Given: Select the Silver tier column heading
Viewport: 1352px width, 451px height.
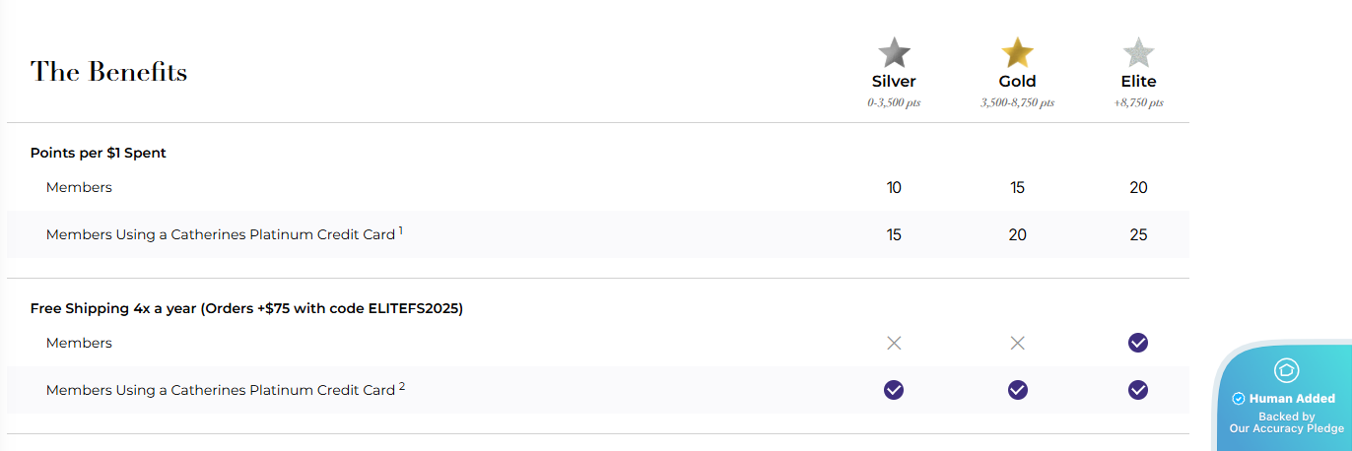Looking at the screenshot, I should coord(894,82).
